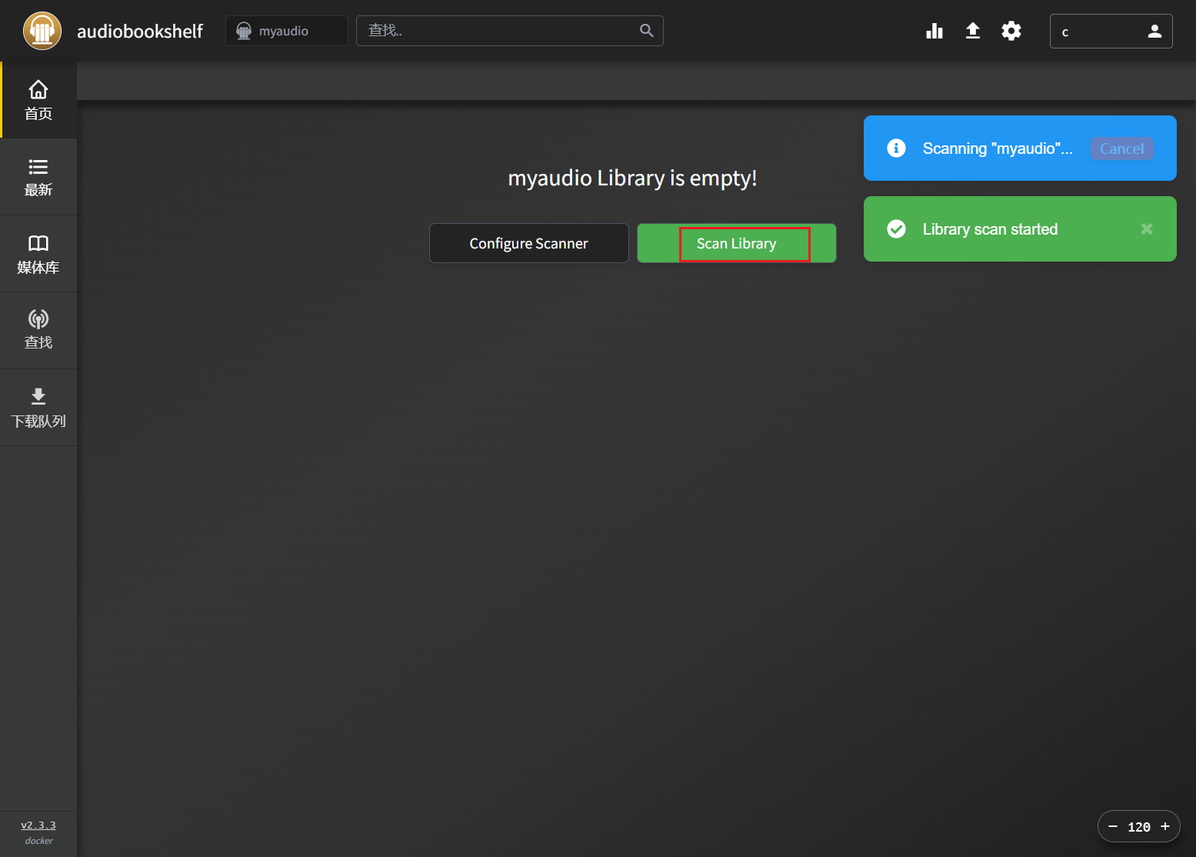Click the cover size value 120
Screen dimensions: 1196x857
pos(1139,827)
